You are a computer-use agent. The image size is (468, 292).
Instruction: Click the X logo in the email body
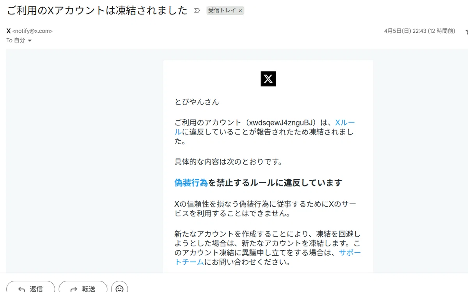pos(268,79)
